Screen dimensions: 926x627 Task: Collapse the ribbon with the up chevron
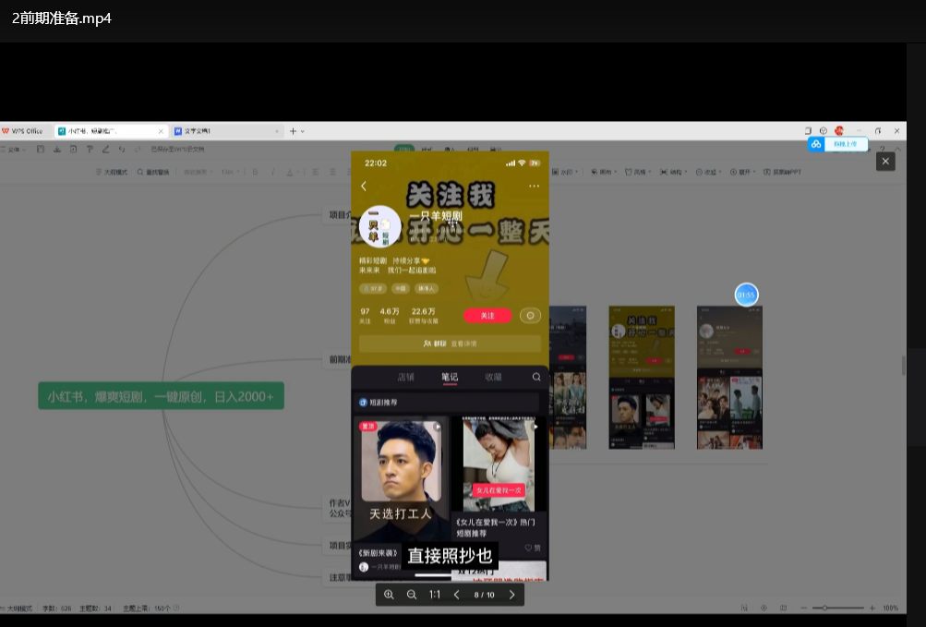[897, 150]
